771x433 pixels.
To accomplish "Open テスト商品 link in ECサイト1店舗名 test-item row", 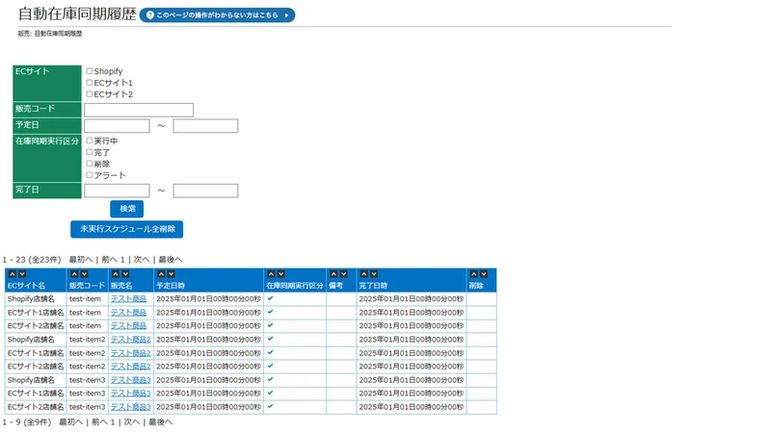I will (x=128, y=313).
